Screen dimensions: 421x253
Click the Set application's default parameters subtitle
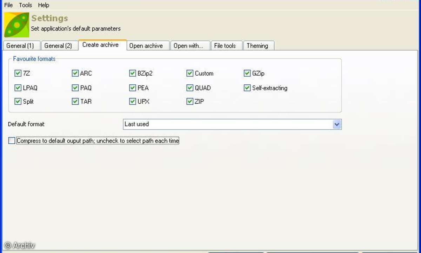[76, 28]
